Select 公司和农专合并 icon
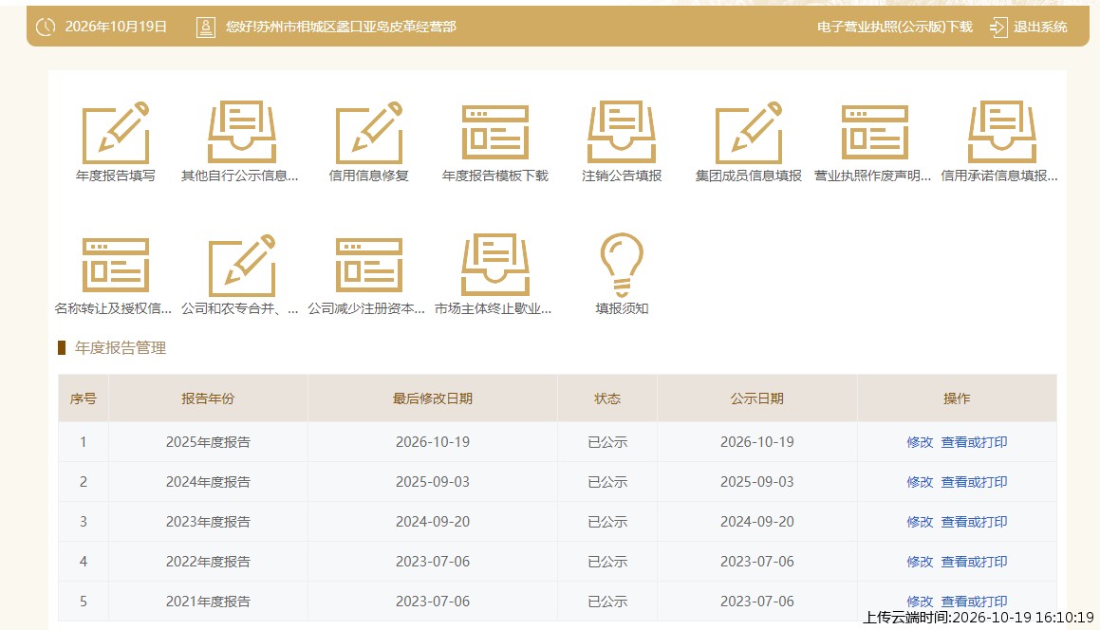The width and height of the screenshot is (1100, 630). (242, 266)
